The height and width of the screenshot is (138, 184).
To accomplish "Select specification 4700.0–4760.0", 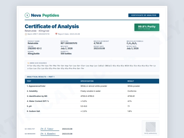I will [x=87, y=96].
